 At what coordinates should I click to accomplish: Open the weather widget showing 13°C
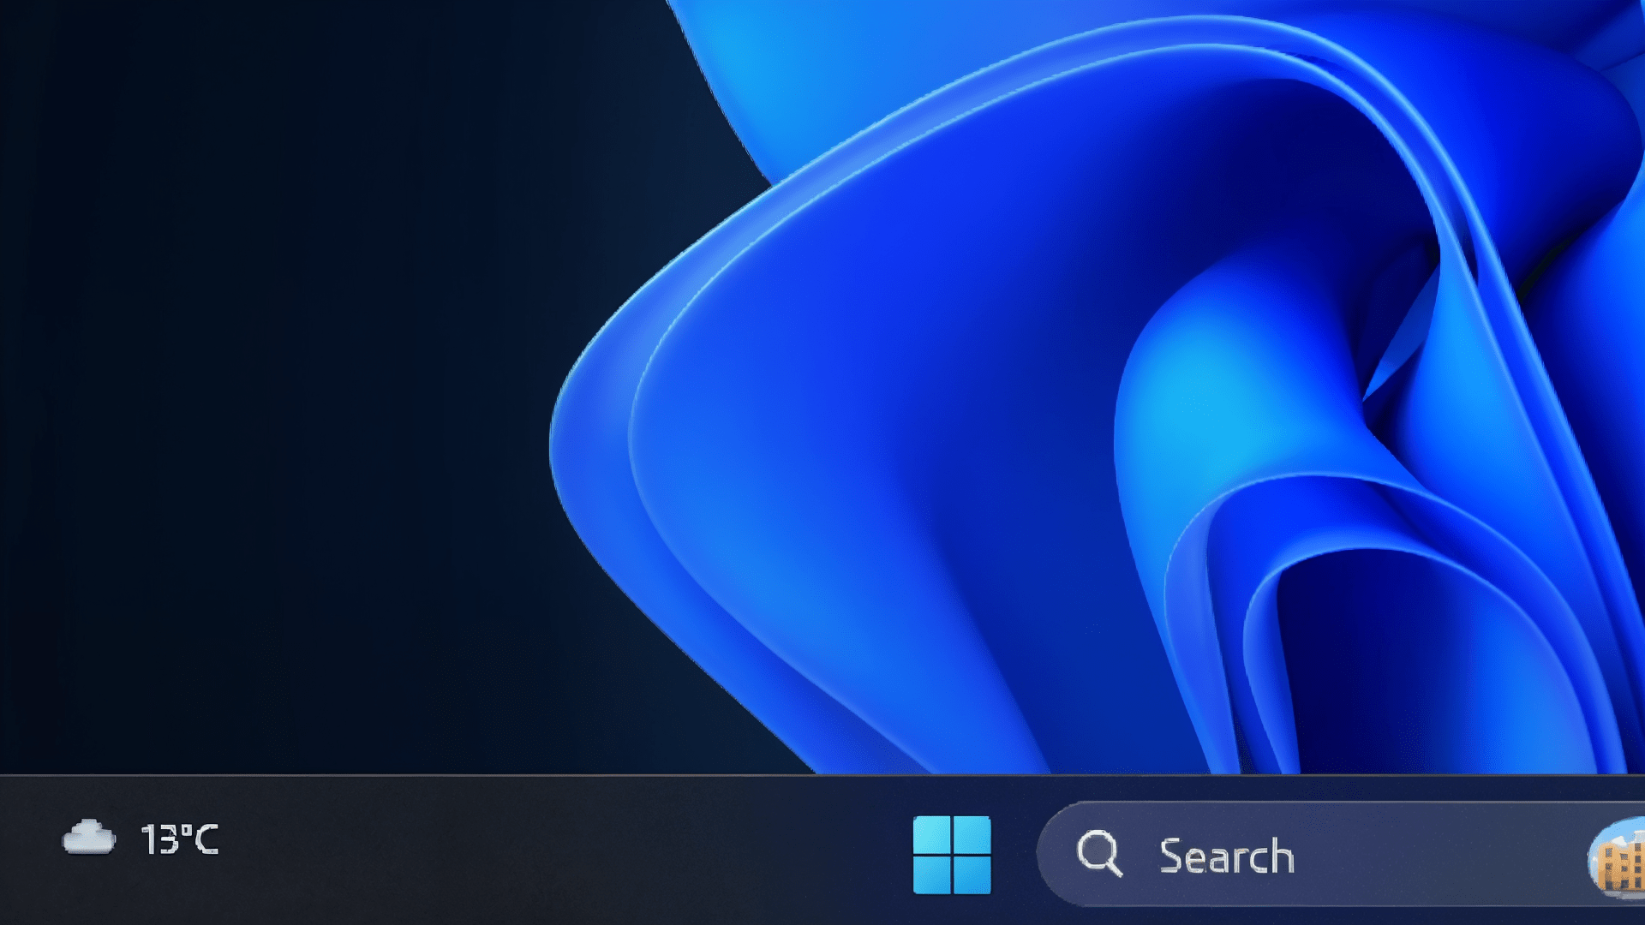(141, 838)
